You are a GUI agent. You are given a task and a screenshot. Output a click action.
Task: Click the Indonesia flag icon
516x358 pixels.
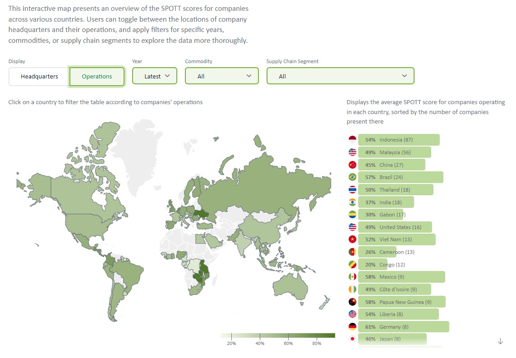[352, 139]
